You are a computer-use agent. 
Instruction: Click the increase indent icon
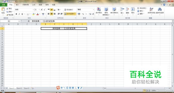61,14
